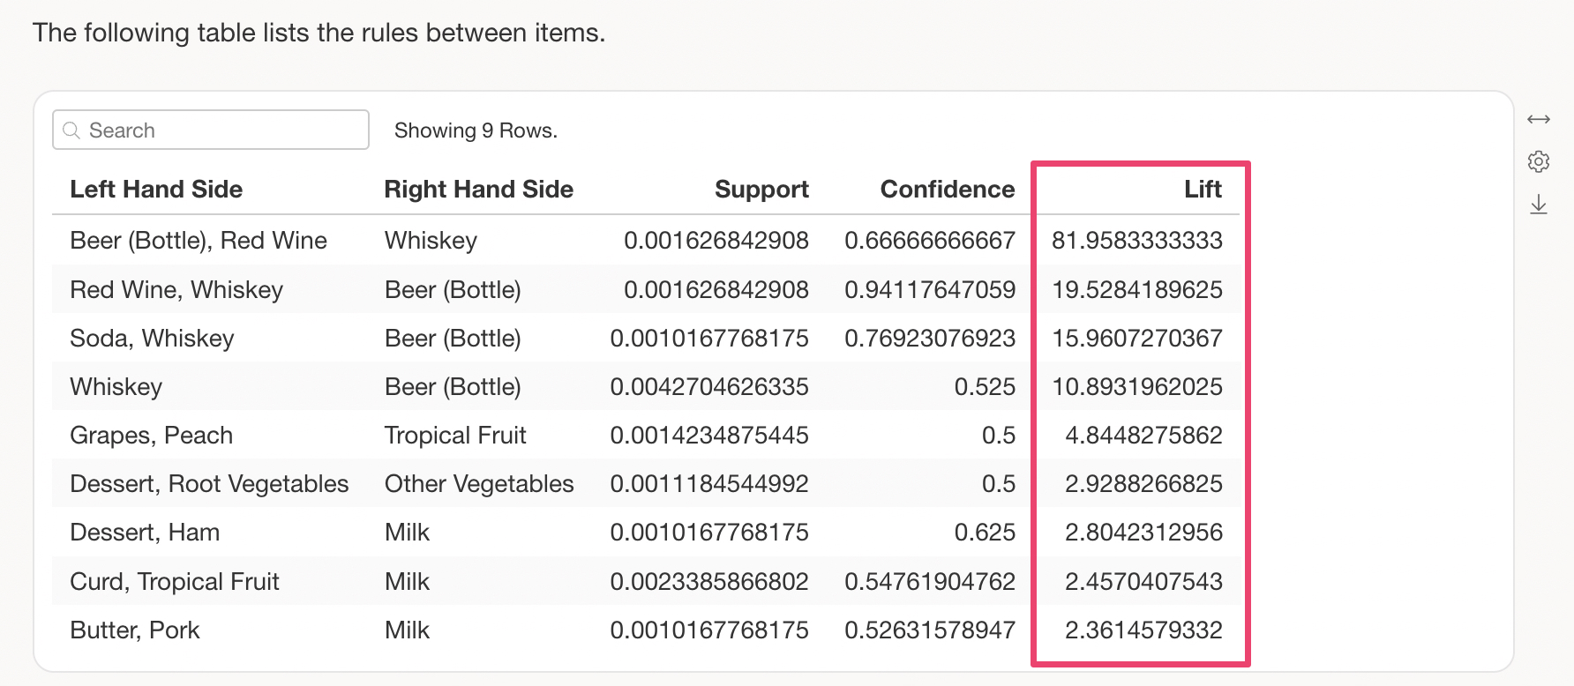Click the Other Vegetables cell
This screenshot has width=1574, height=686.
point(479,484)
